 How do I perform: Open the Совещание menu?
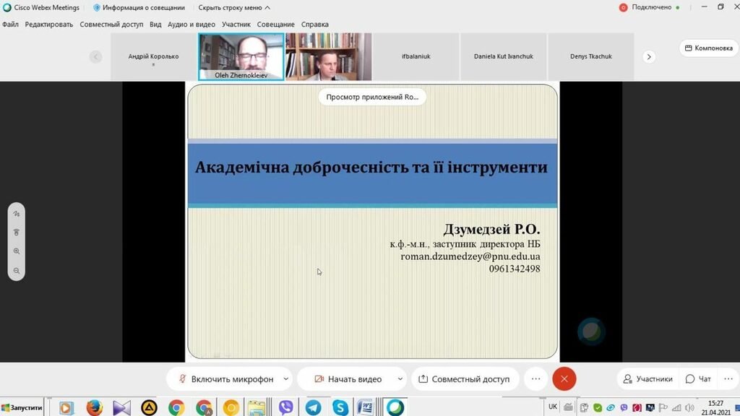[x=276, y=24]
